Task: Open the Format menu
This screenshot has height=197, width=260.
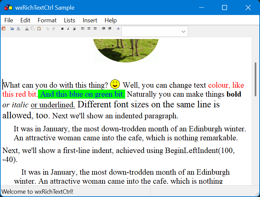Action: pos(47,20)
